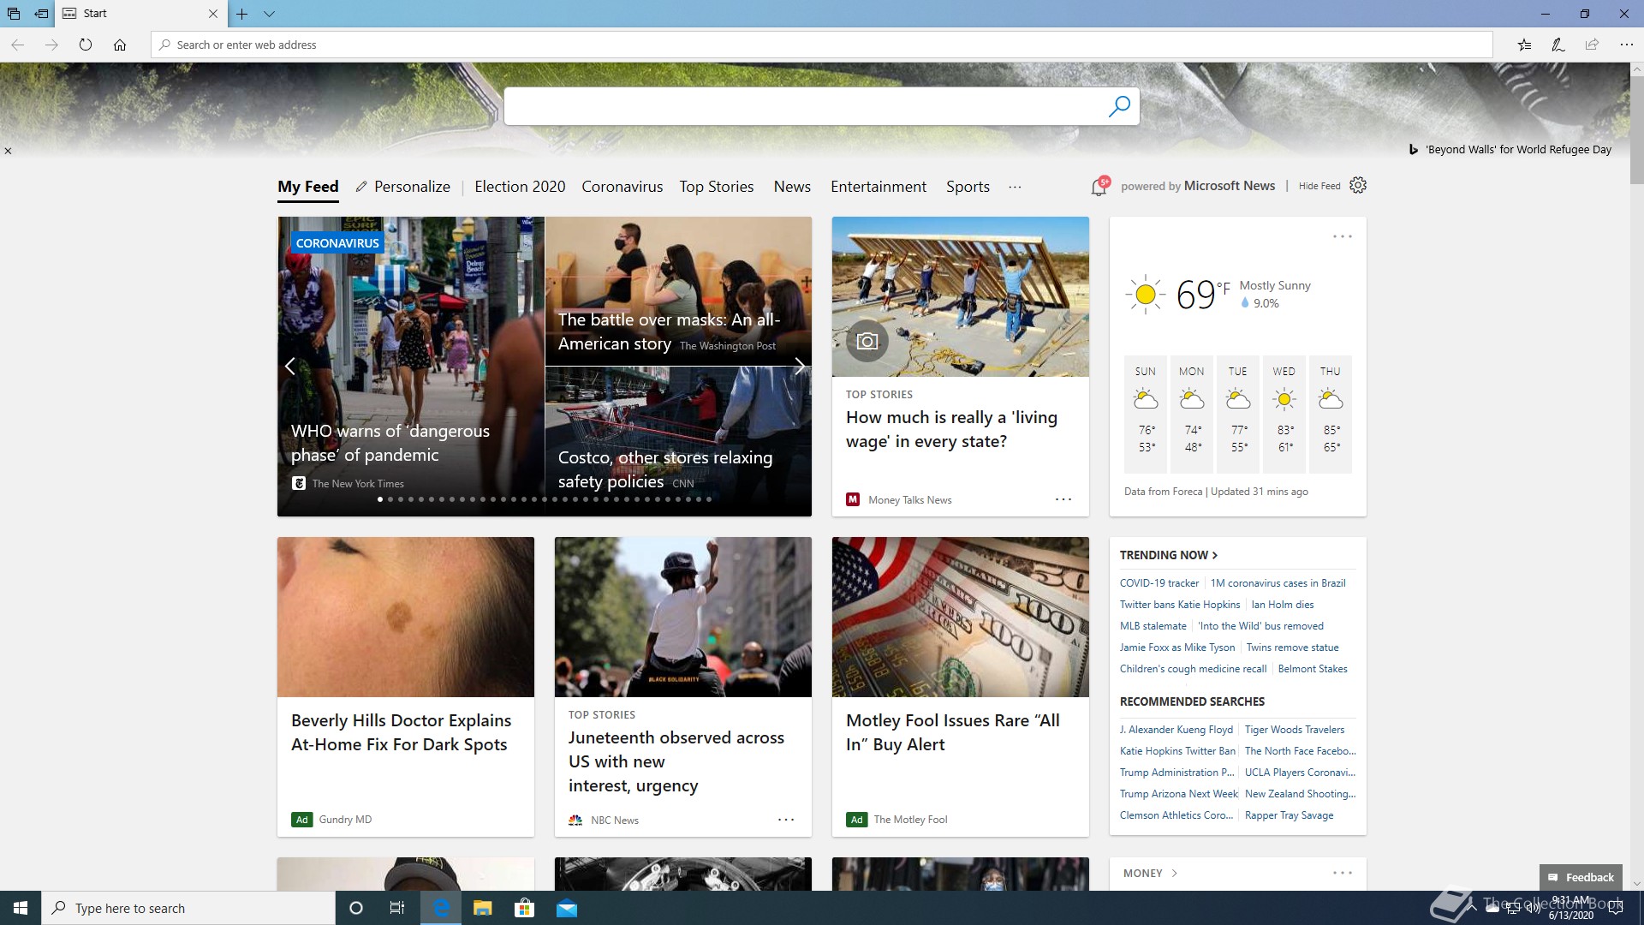Click the Add notes pen icon
1644x925 pixels.
tap(1558, 45)
